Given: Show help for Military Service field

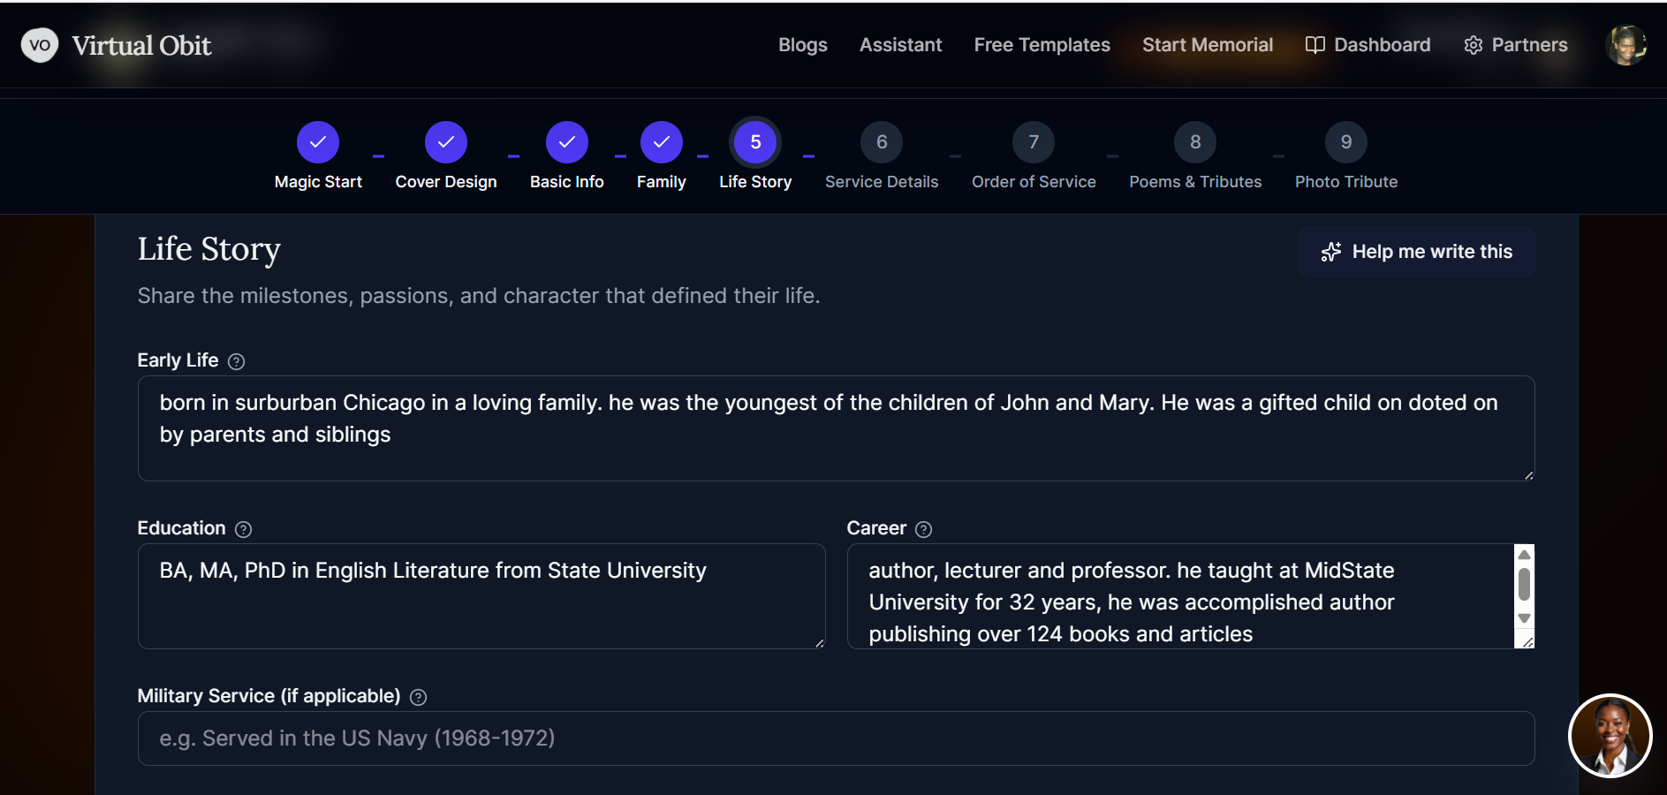Looking at the screenshot, I should 419,697.
